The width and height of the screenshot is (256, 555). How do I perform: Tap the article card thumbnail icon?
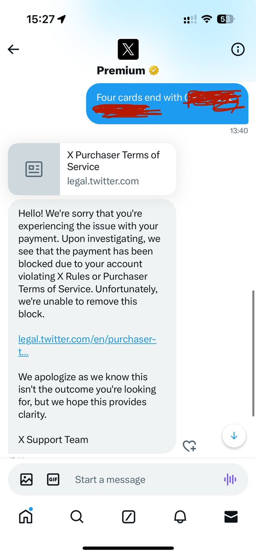click(34, 169)
